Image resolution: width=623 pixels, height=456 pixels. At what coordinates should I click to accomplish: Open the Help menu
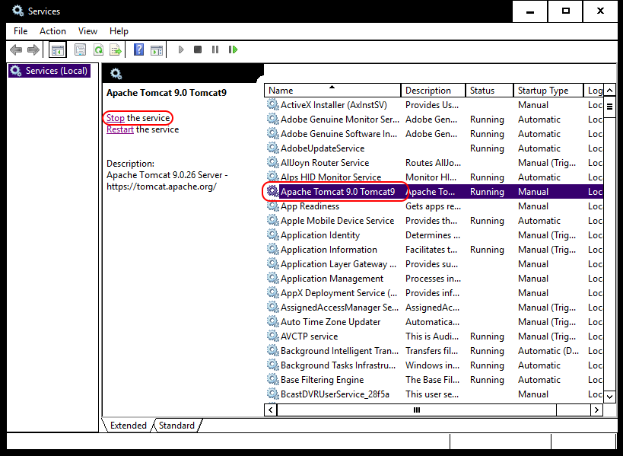tap(119, 31)
